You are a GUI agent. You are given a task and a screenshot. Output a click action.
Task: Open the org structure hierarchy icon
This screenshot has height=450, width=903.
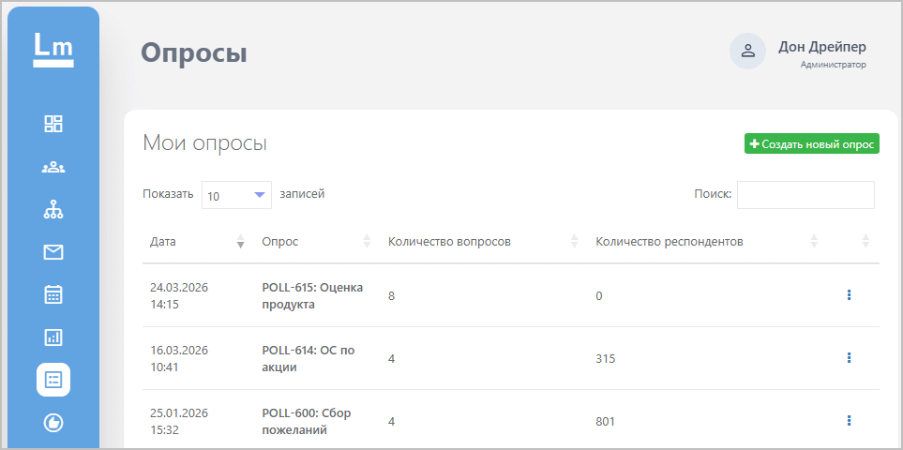click(x=53, y=210)
